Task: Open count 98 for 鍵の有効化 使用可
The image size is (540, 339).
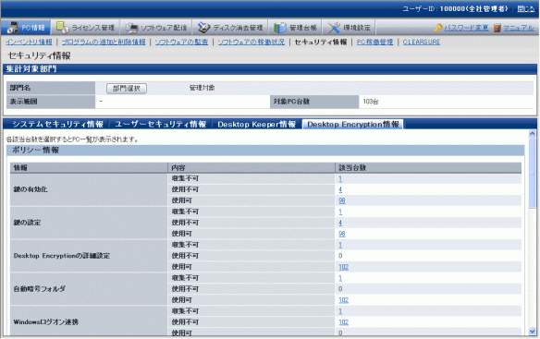Action: (x=342, y=200)
